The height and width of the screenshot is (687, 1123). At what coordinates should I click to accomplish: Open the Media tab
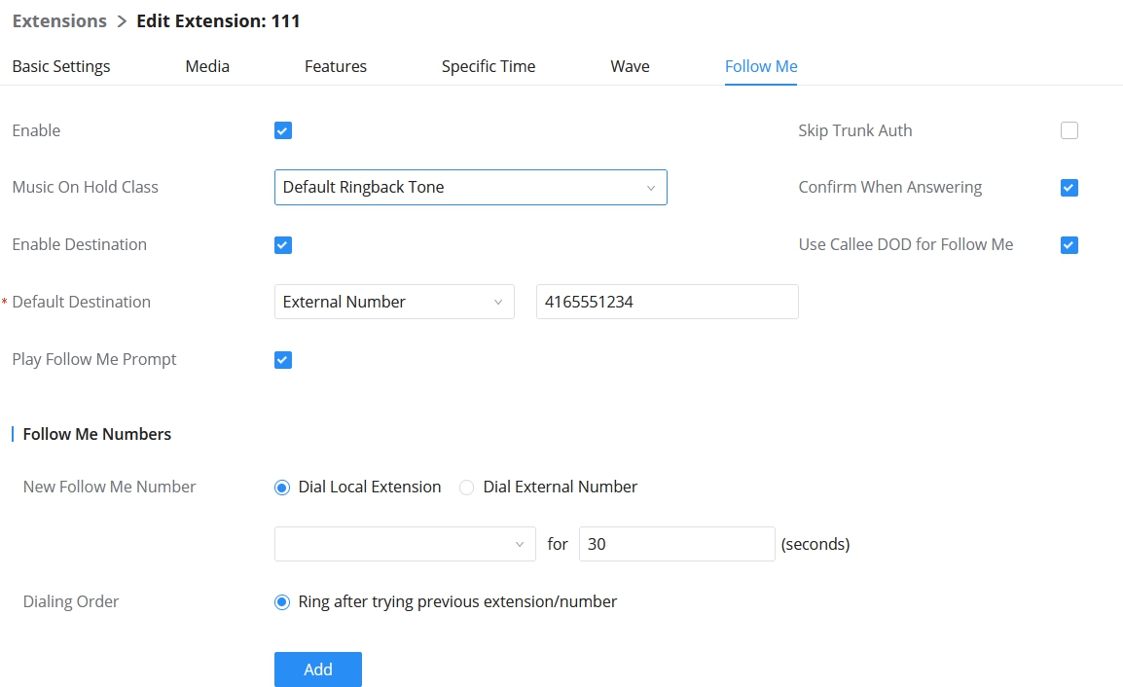coord(207,66)
